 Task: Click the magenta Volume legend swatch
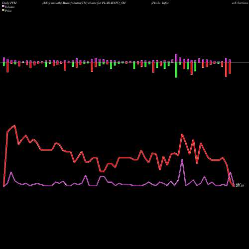click(x=3, y=6)
